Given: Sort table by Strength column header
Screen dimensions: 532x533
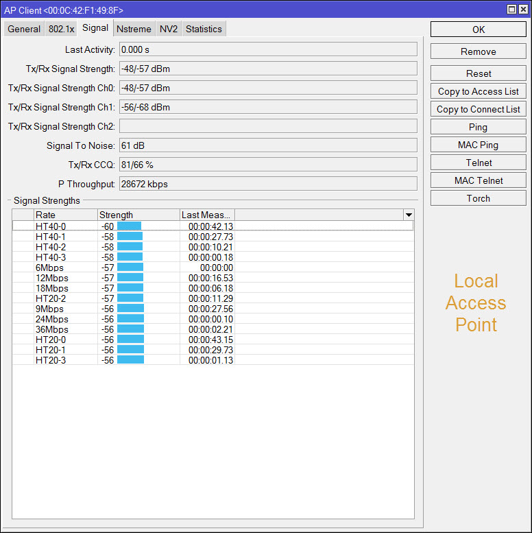Looking at the screenshot, I should click(x=138, y=215).
